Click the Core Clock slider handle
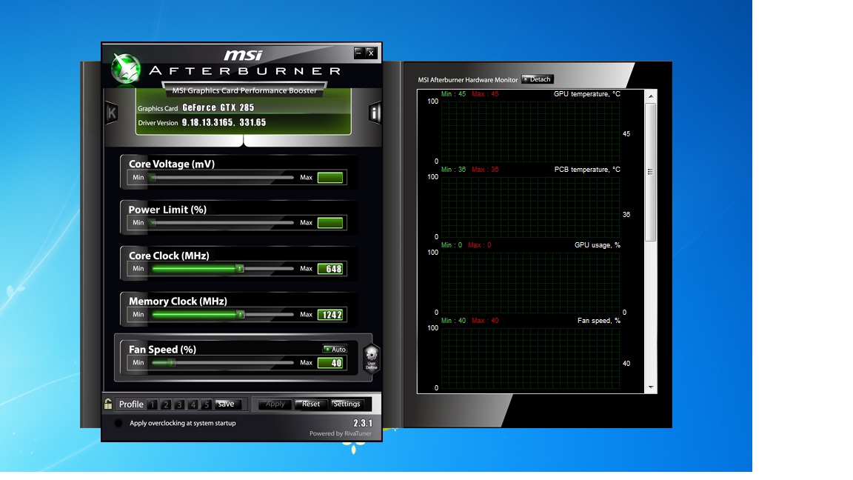Image resolution: width=853 pixels, height=480 pixels. (x=239, y=269)
